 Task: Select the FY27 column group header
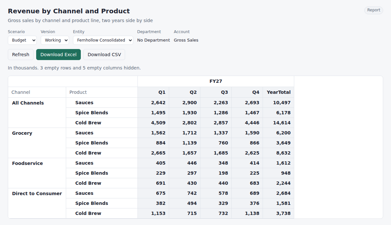click(216, 81)
